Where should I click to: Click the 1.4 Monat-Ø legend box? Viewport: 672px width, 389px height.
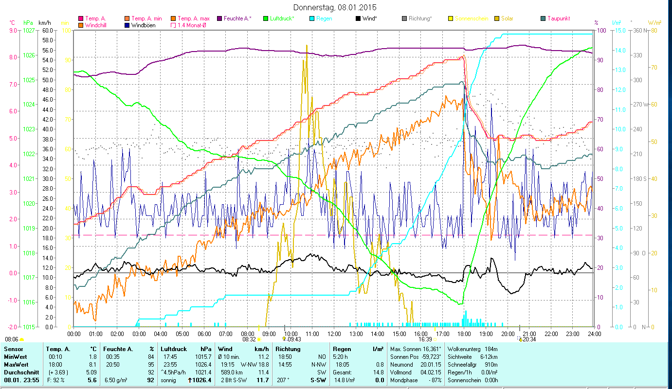[173, 25]
